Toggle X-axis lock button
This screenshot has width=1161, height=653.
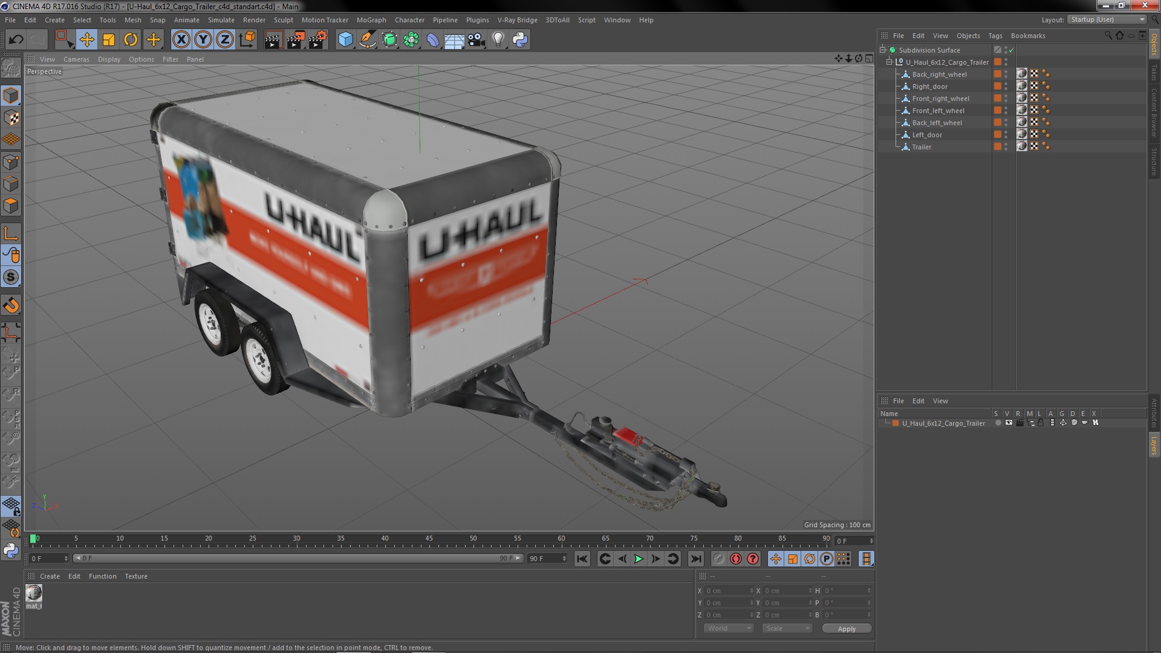(x=181, y=40)
